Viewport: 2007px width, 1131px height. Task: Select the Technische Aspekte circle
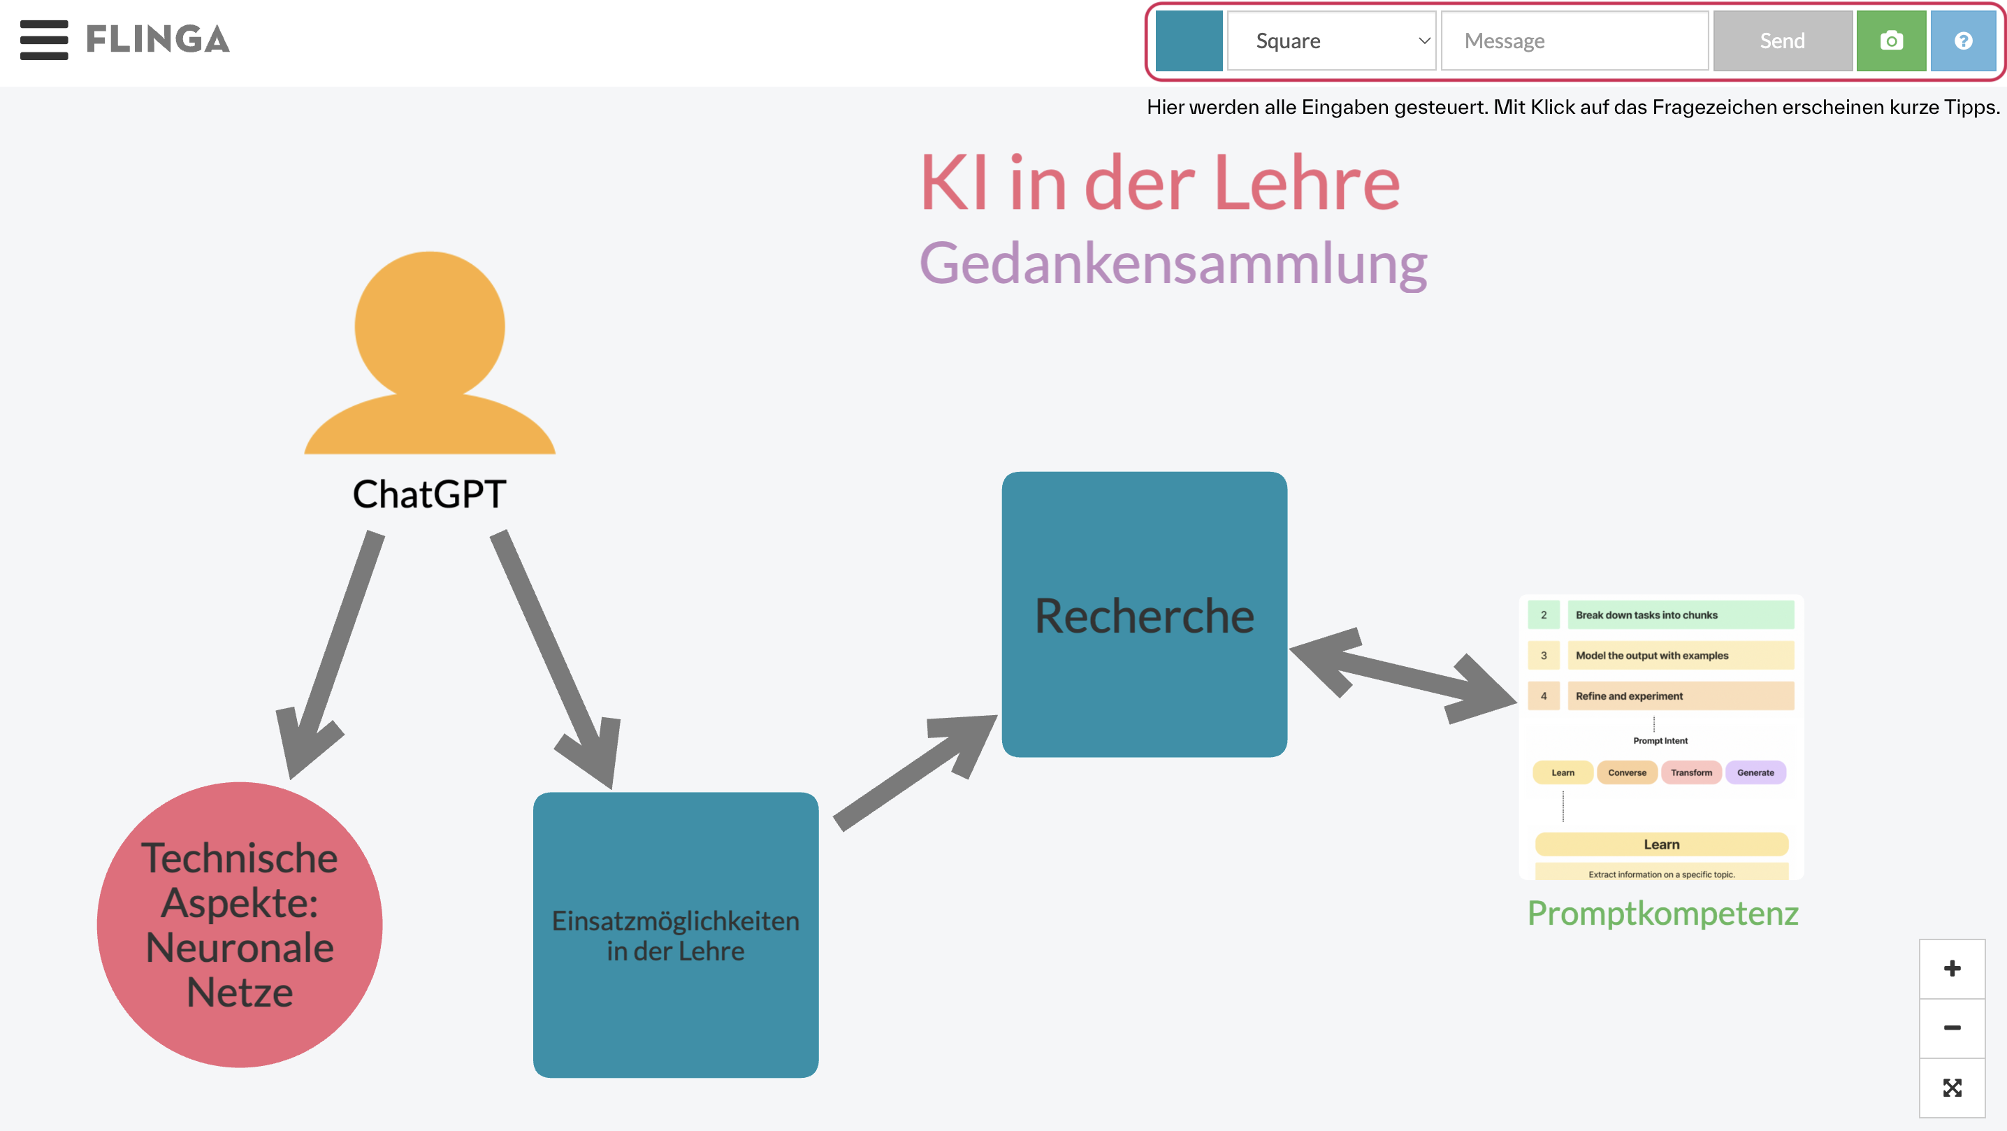pyautogui.click(x=239, y=925)
